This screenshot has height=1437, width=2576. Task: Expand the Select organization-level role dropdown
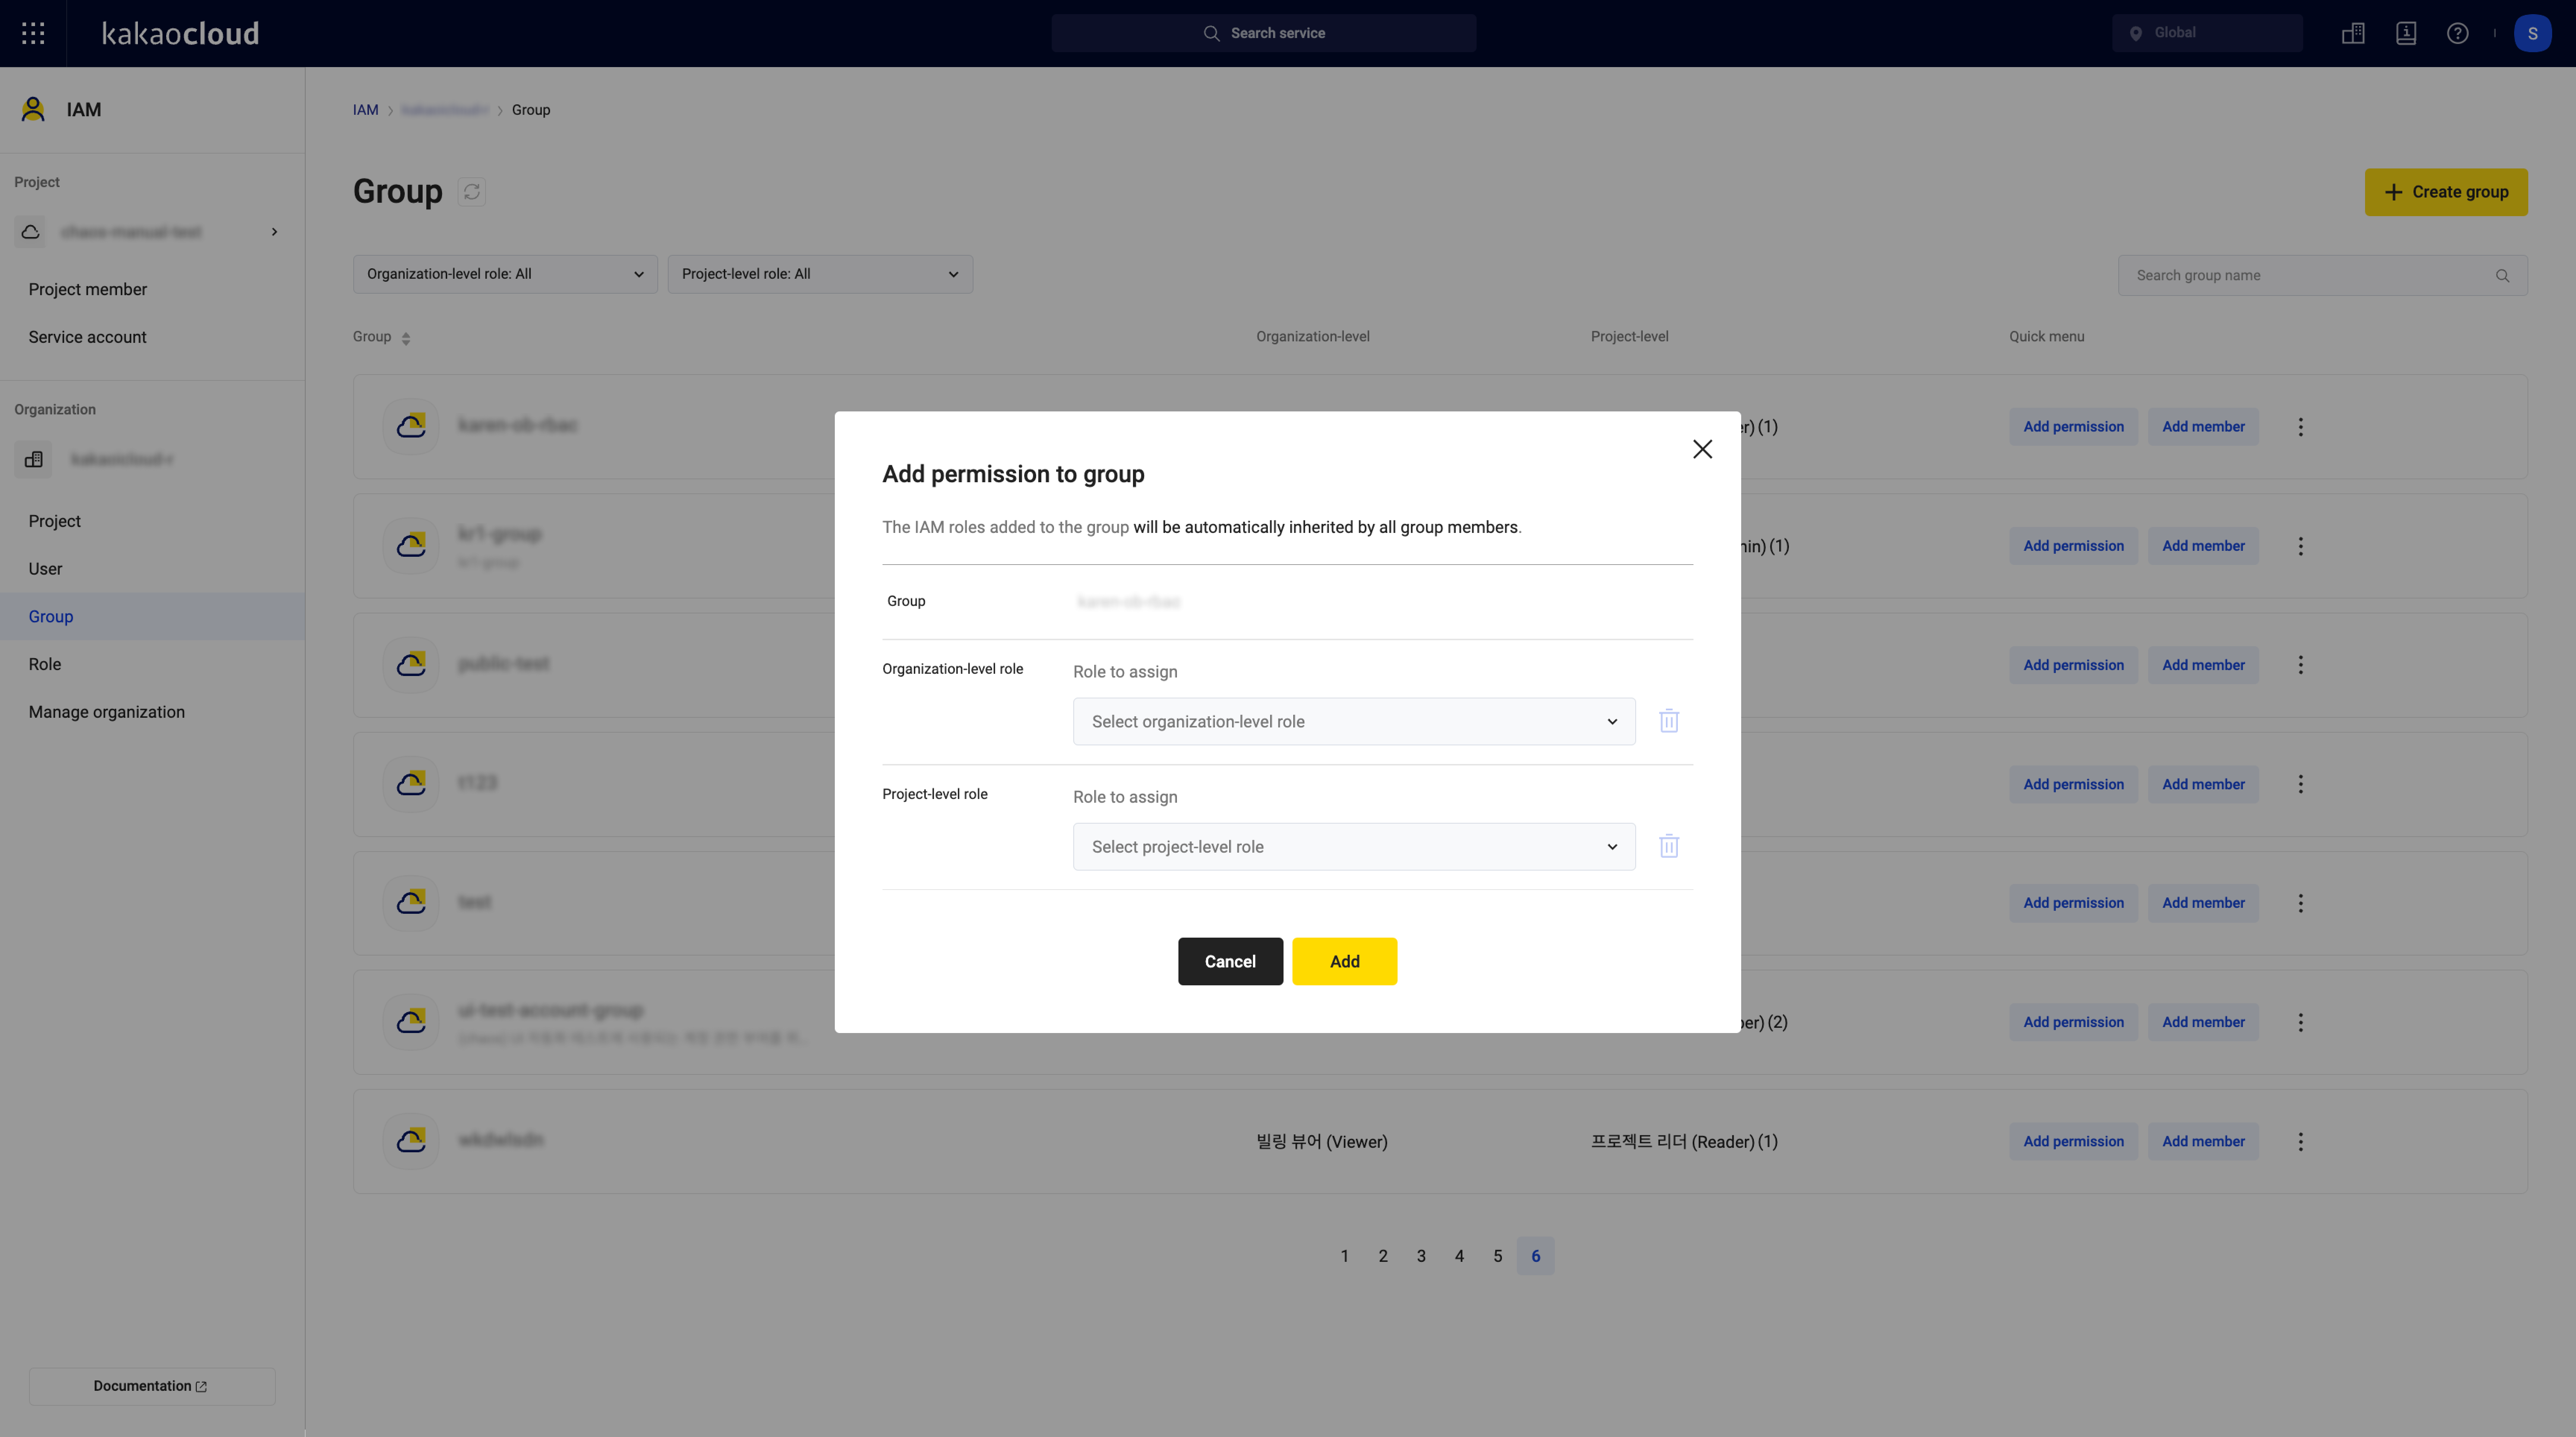coord(1354,721)
